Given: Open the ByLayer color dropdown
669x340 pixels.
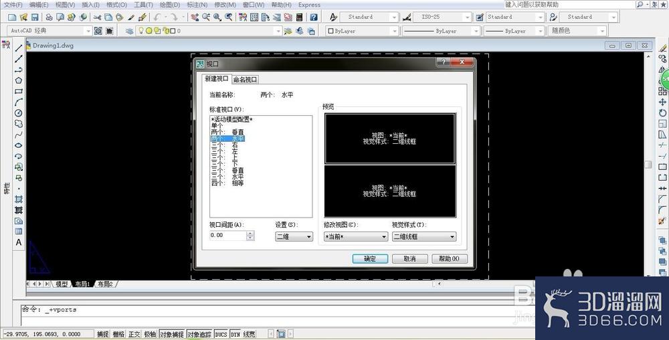Looking at the screenshot, I should point(362,31).
